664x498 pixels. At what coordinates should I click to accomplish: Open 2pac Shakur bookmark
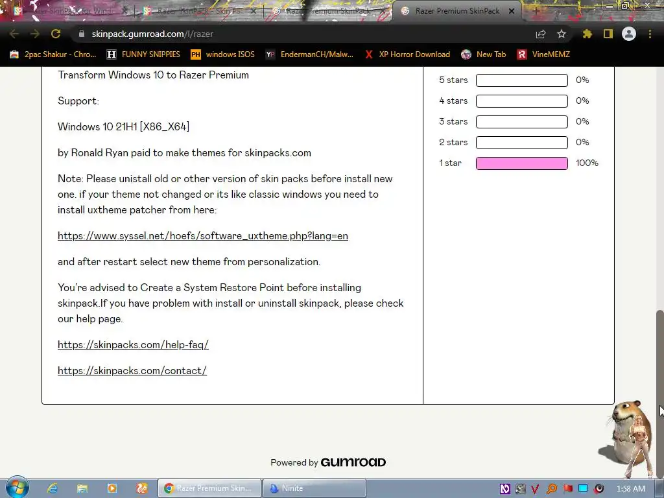click(x=53, y=54)
